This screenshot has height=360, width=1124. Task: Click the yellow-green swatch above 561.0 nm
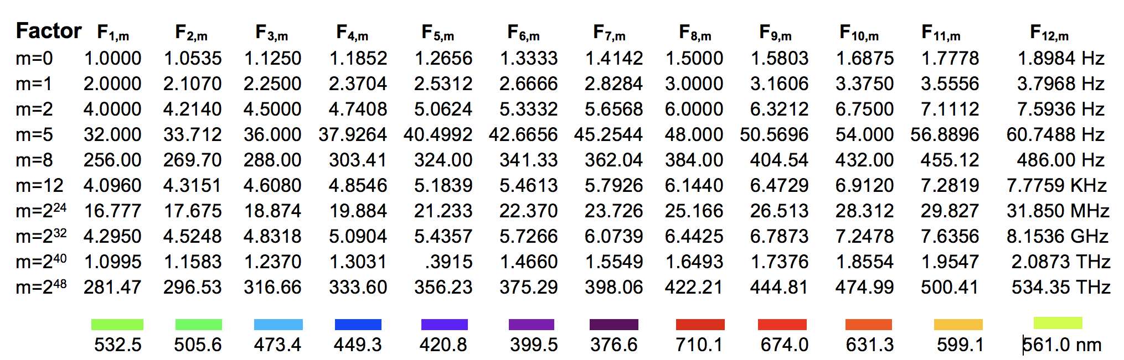click(1058, 323)
